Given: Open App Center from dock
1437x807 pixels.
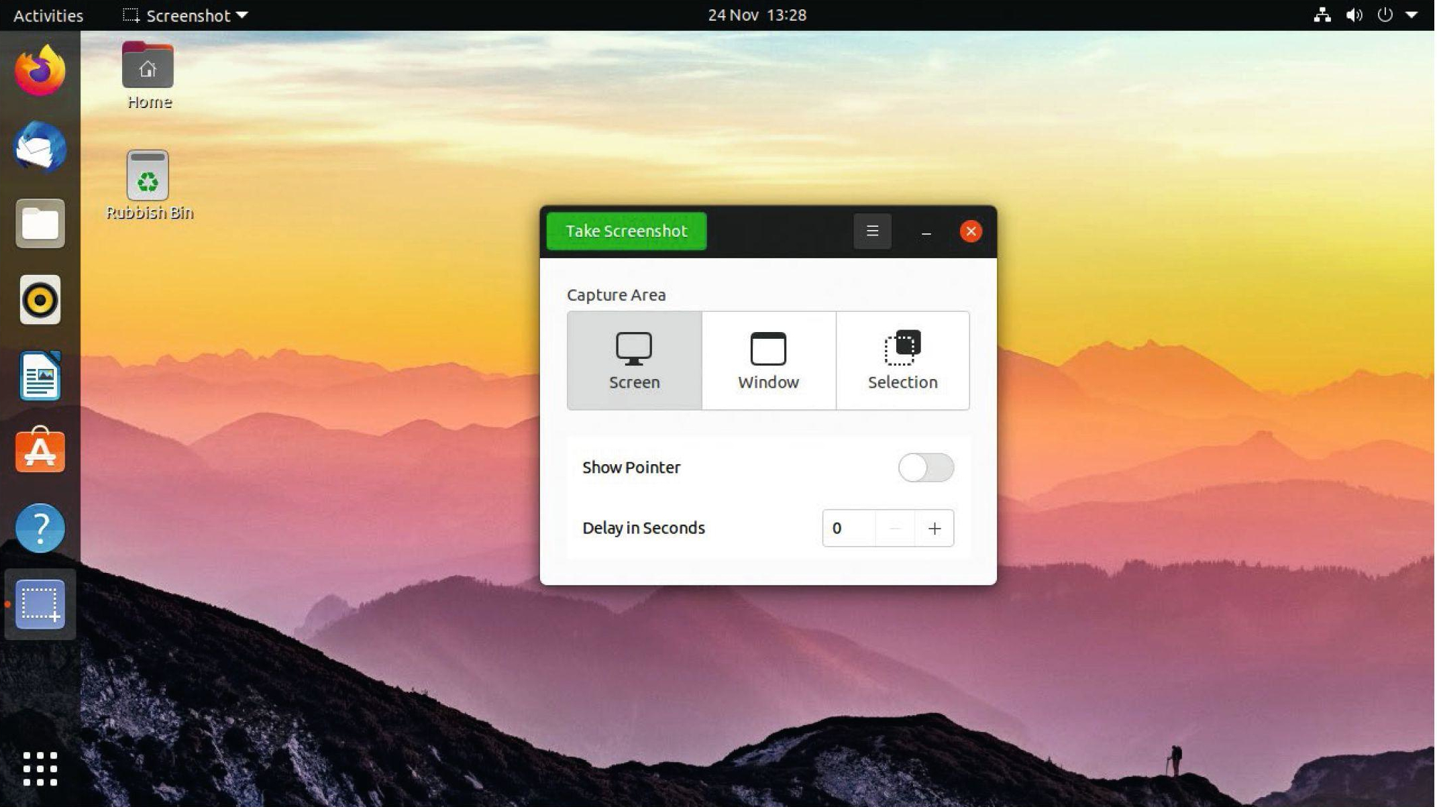Looking at the screenshot, I should [40, 452].
